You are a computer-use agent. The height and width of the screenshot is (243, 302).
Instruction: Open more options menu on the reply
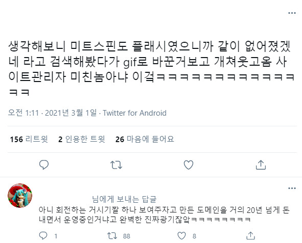292,188
